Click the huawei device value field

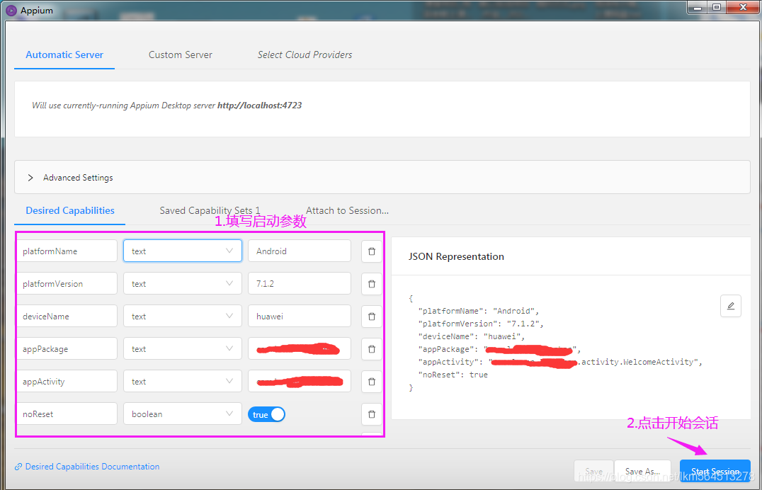pos(300,316)
